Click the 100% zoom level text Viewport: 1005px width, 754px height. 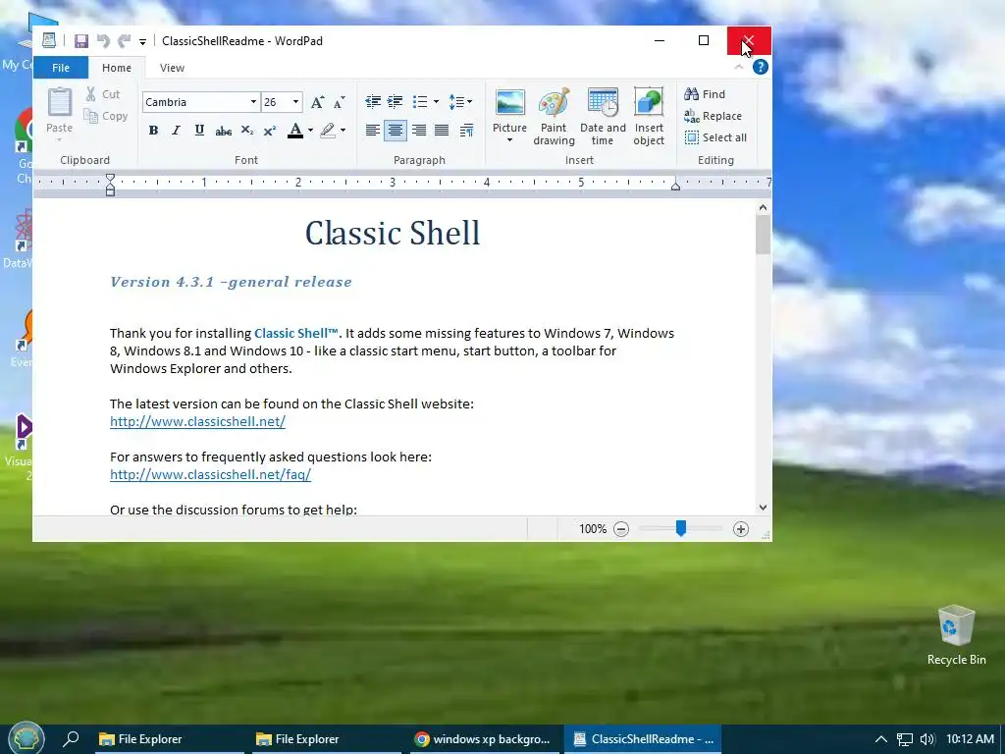593,529
